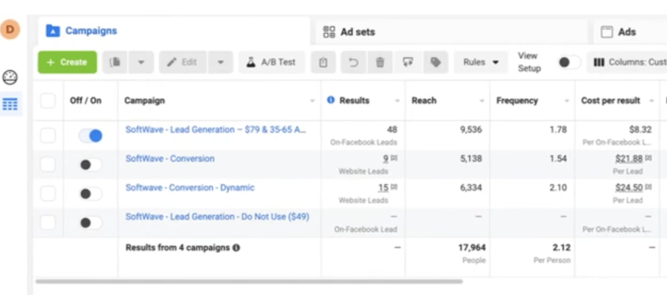Expand the Frequency column header arrow
The image size is (667, 295).
coord(567,101)
